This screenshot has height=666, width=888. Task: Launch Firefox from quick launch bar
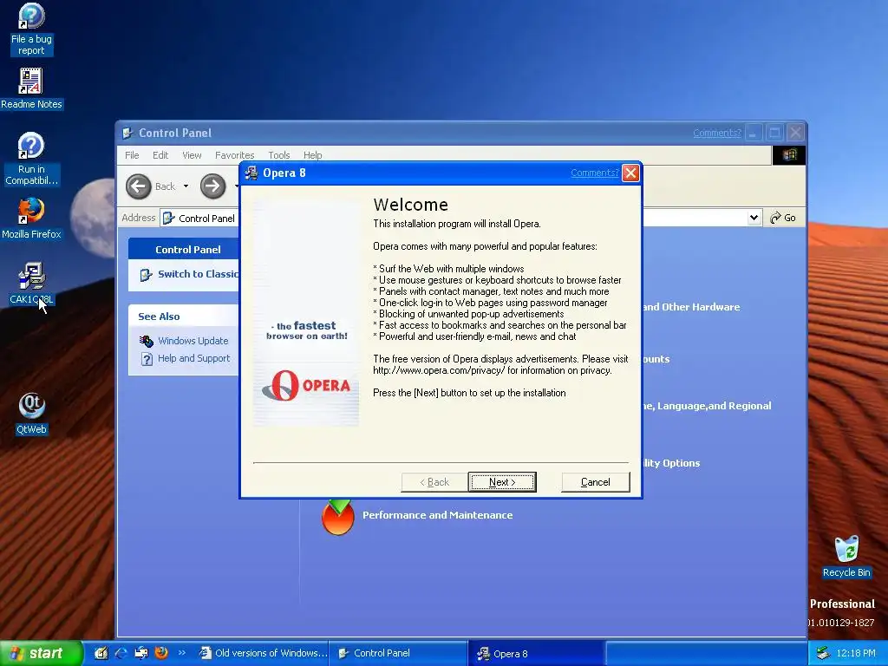click(161, 653)
